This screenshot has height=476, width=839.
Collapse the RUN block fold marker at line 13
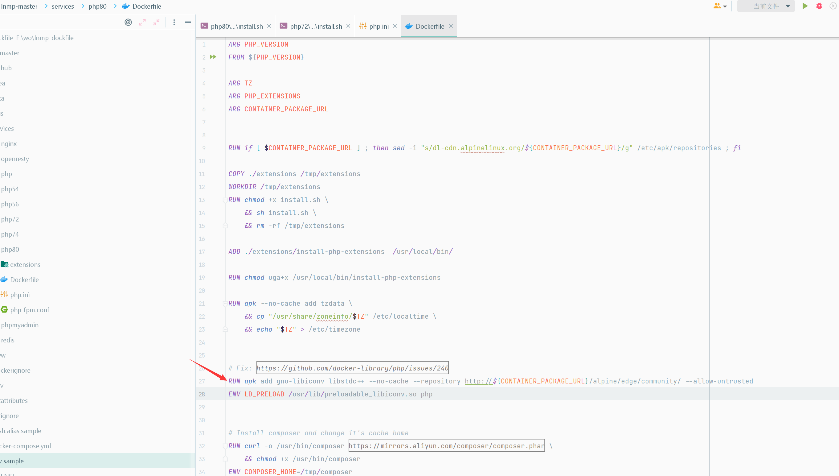(x=225, y=200)
